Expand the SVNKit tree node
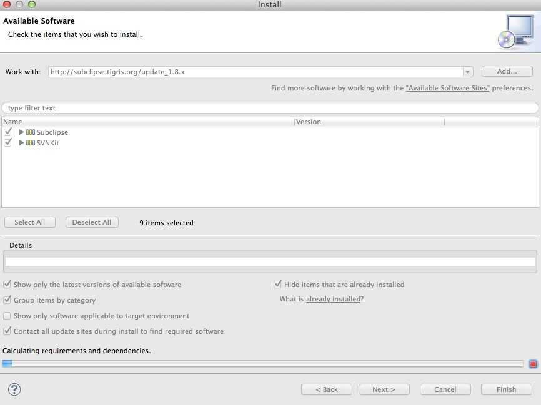The image size is (541, 405). (x=21, y=143)
